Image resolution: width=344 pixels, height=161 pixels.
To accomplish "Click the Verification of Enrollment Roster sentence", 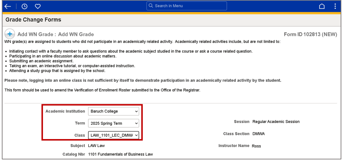I will 102,90.
